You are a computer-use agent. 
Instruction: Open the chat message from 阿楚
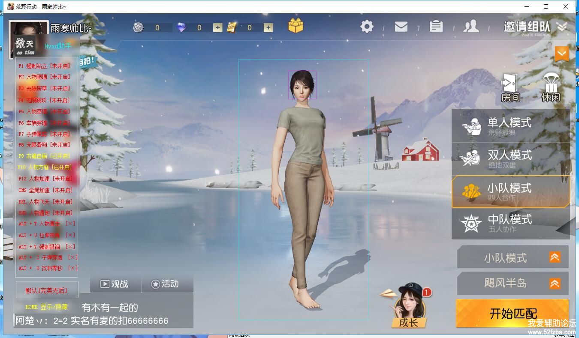pyautogui.click(x=92, y=320)
